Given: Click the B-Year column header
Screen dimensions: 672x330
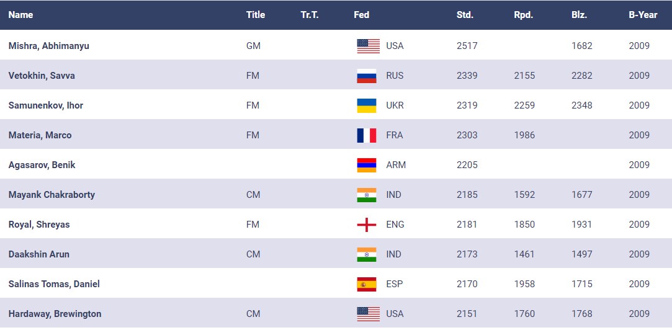Looking at the screenshot, I should point(642,15).
